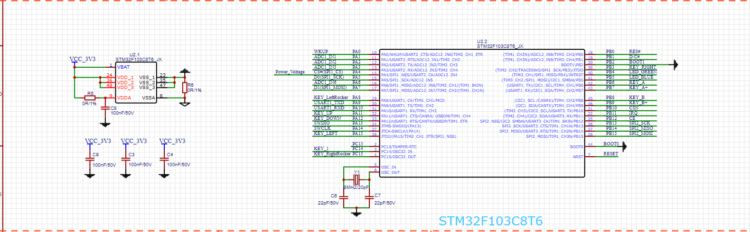Click the KEY_1 net label
This screenshot has width=750, height=232.
321,149
